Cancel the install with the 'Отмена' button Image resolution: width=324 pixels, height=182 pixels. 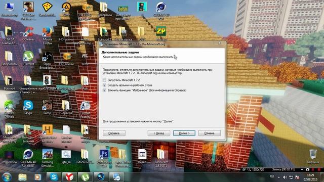(209, 133)
